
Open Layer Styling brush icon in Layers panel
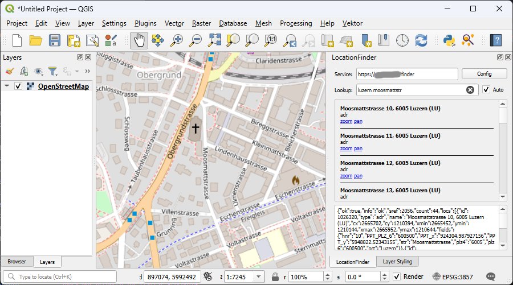[10, 71]
